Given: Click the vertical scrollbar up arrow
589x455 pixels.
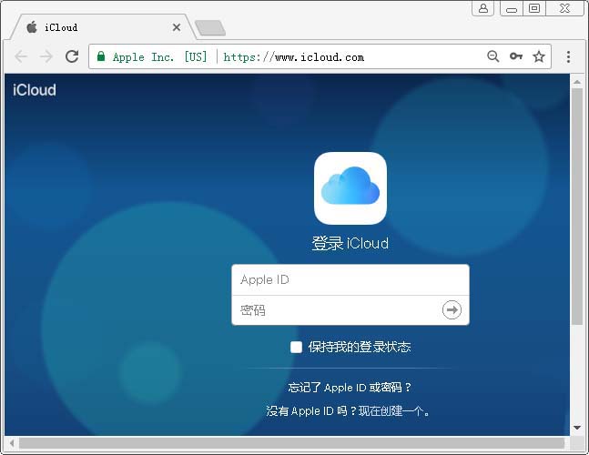Looking at the screenshot, I should tap(577, 82).
